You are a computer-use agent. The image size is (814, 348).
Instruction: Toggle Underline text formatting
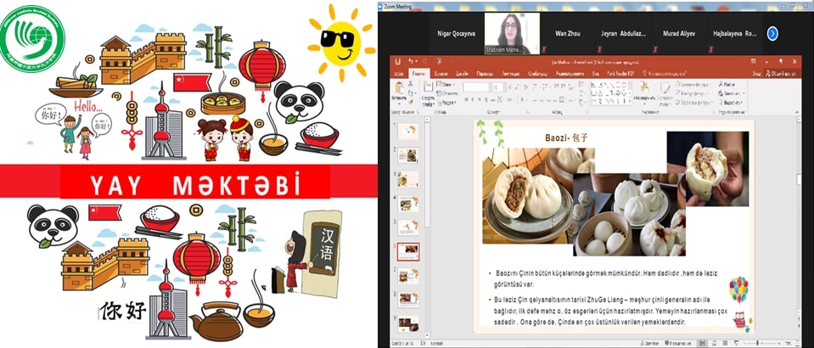coord(480,99)
